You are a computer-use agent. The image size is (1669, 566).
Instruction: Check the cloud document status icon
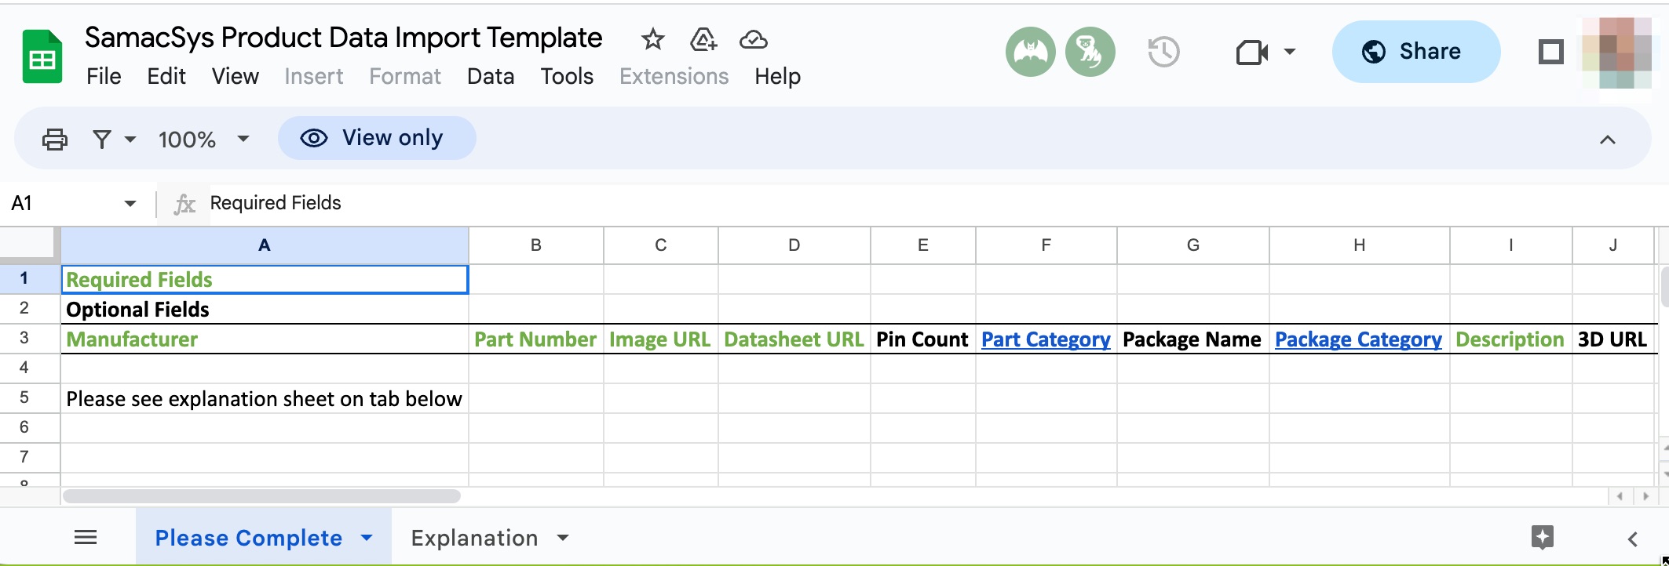(x=753, y=39)
